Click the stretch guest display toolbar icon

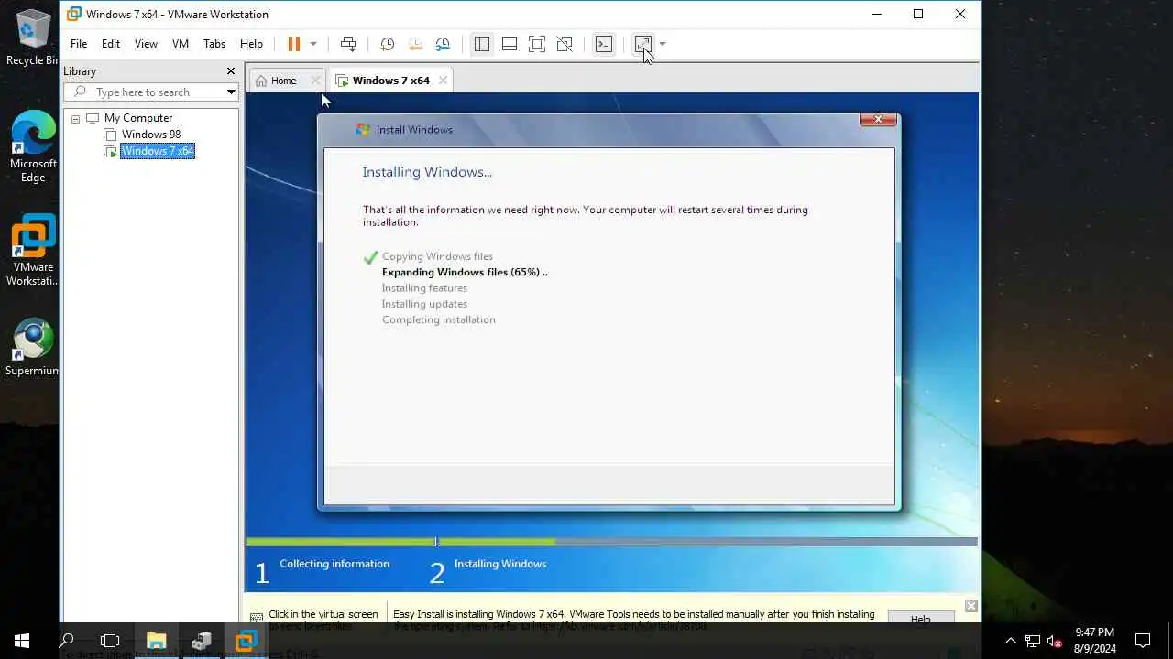click(643, 44)
